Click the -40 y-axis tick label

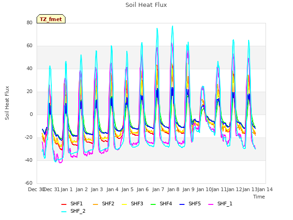(x=28, y=160)
